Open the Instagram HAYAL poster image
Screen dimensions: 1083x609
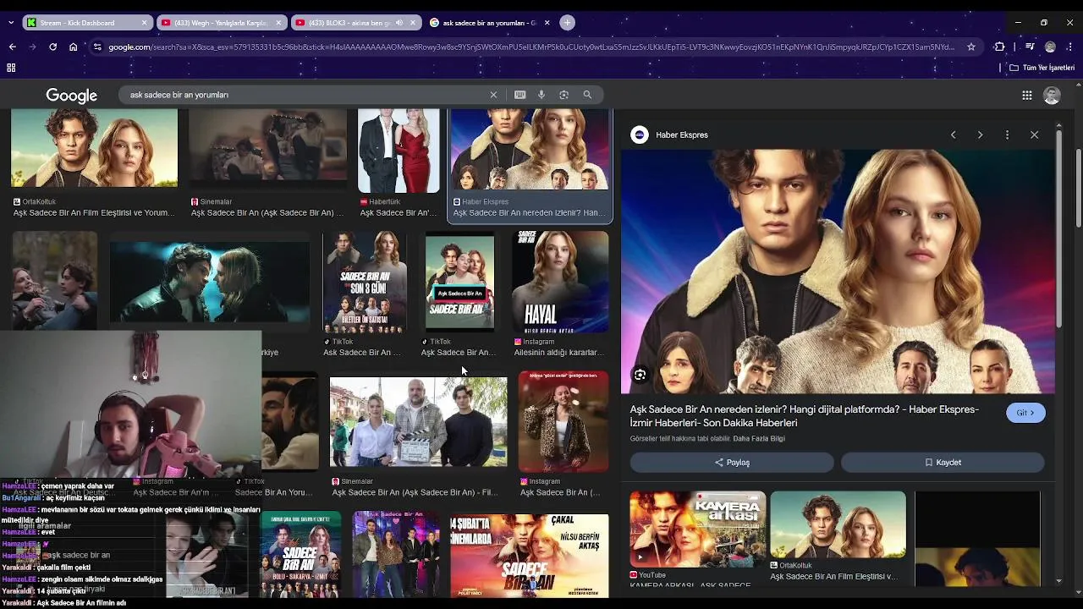coord(560,283)
